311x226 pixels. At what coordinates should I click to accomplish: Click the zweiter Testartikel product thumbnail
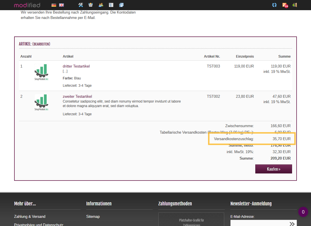point(41,102)
